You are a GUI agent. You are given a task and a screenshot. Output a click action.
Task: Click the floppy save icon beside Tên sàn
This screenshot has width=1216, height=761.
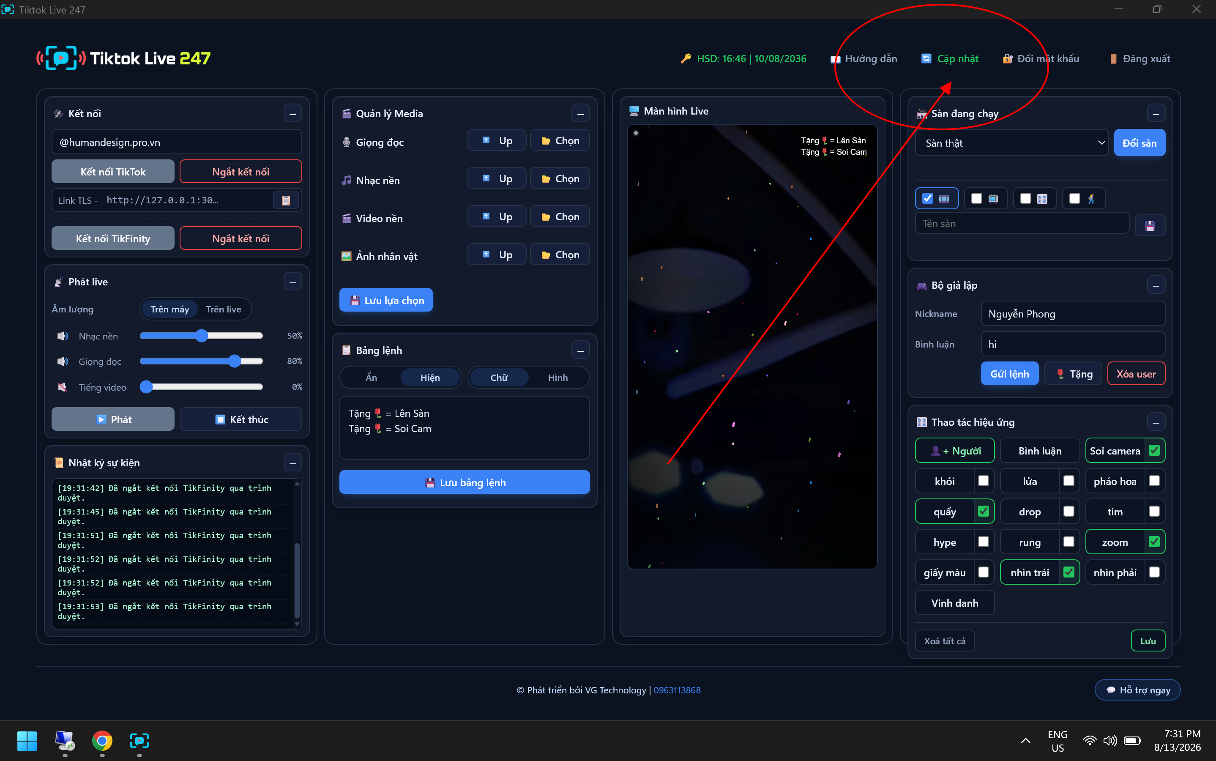[x=1150, y=225]
